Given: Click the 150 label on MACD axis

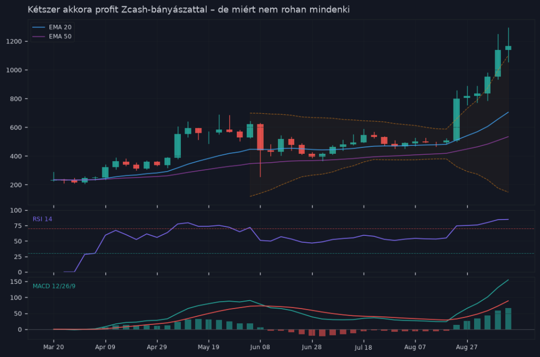Looking at the screenshot, I should [x=16, y=282].
